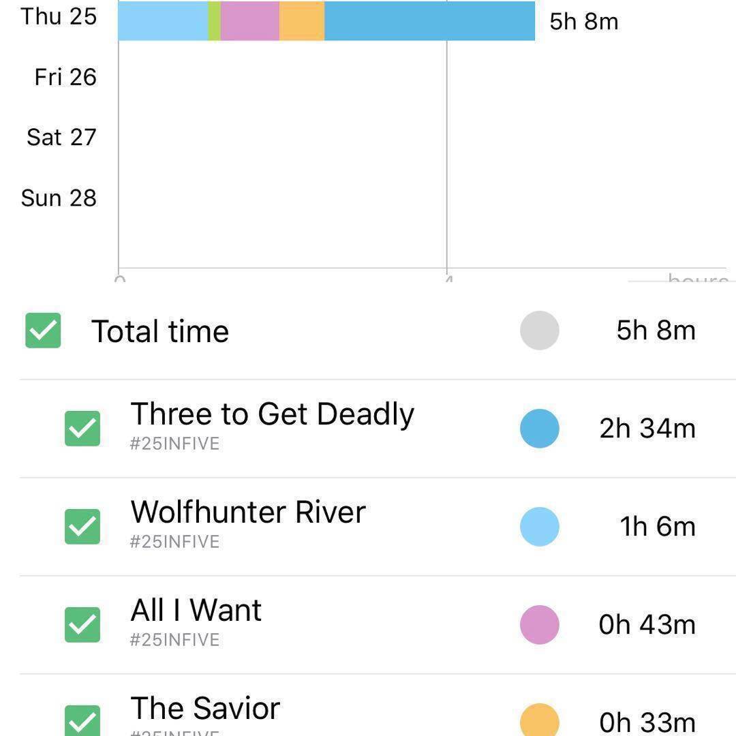
Task: Tap the Total time 5h 8m value
Action: click(x=656, y=331)
